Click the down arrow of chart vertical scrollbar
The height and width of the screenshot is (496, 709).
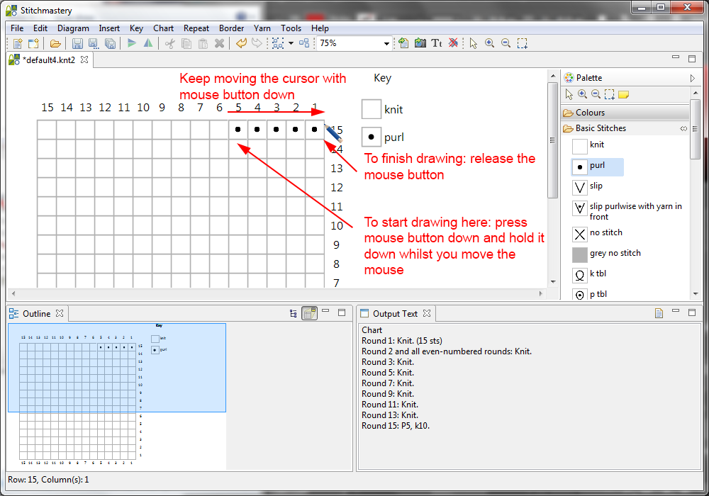coord(553,282)
